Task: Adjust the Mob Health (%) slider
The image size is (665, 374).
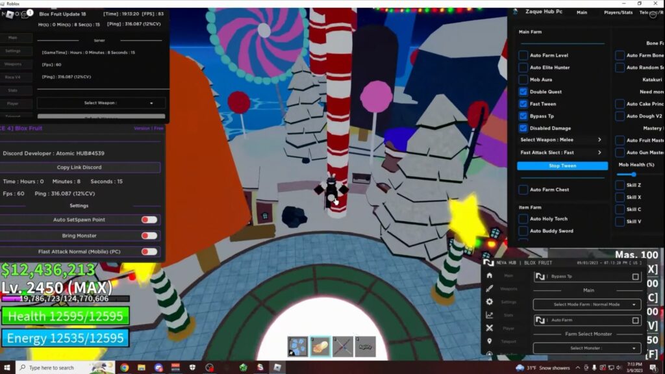Action: (x=633, y=174)
